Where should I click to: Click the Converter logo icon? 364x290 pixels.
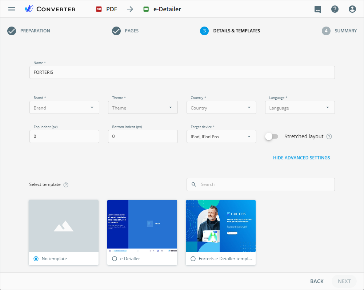[x=29, y=9]
